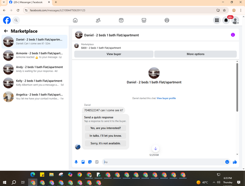Open a new browser tab with plus
This screenshot has height=186, width=245.
pos(56,2)
